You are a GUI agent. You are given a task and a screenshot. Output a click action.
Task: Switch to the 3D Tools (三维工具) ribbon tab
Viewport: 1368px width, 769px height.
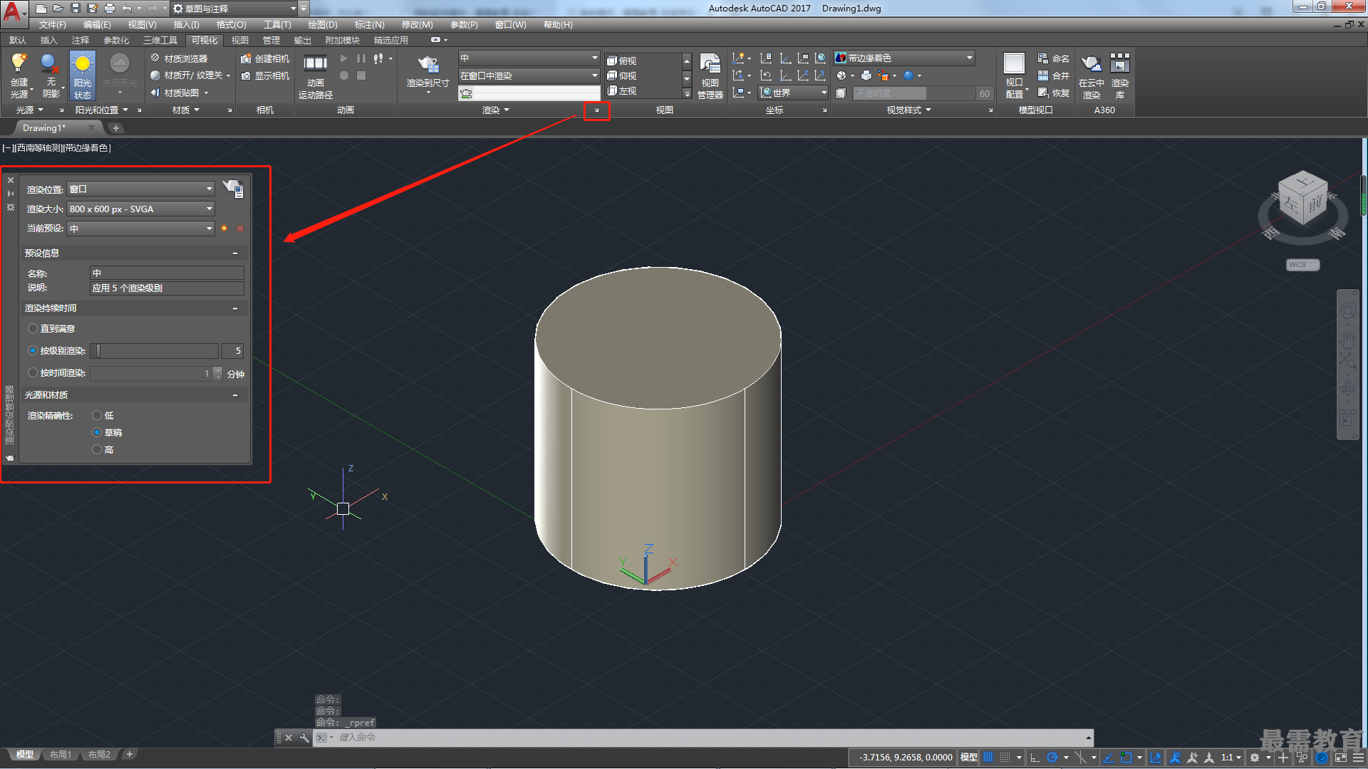(x=160, y=41)
